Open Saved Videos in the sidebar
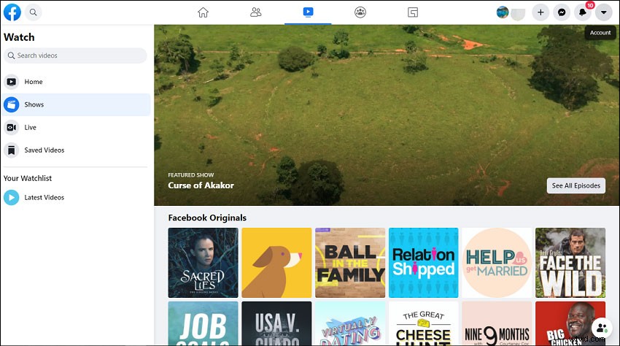Viewport: 620px width, 346px height. click(76, 150)
